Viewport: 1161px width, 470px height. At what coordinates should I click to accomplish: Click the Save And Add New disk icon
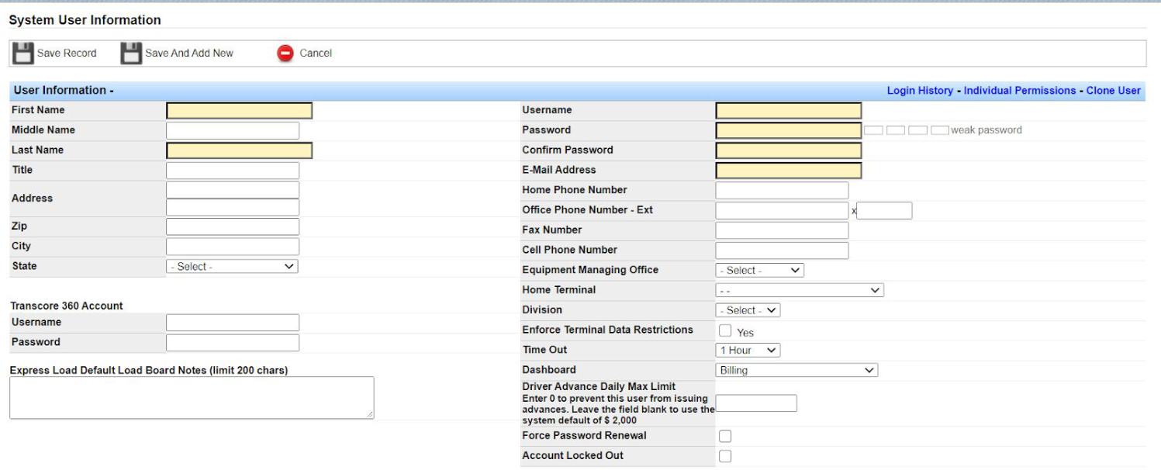[131, 53]
